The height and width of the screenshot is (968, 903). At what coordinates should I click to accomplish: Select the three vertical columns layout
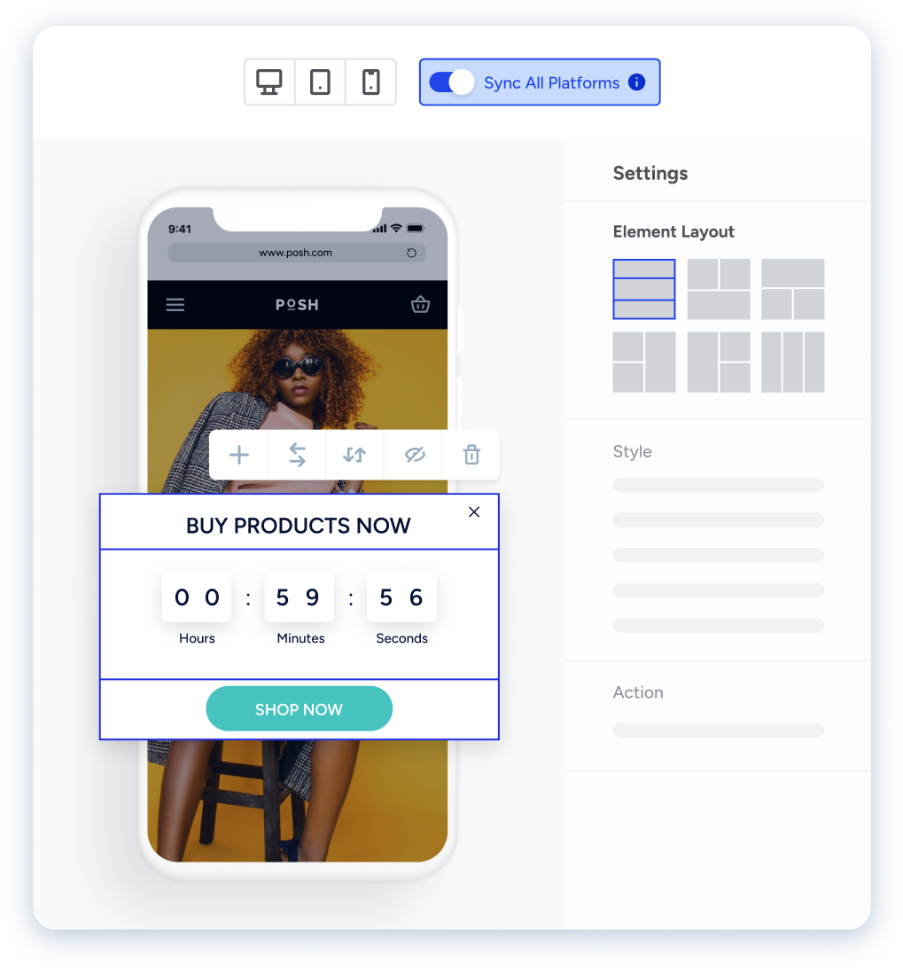792,362
